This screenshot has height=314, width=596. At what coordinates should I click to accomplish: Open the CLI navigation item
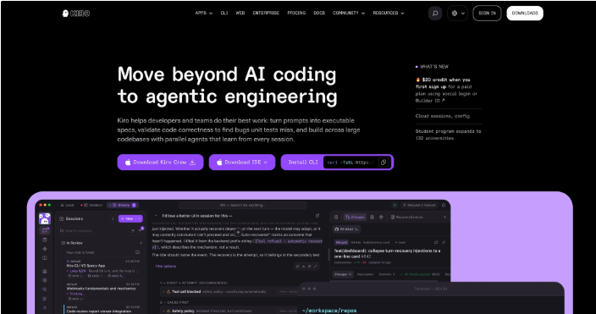coord(224,13)
